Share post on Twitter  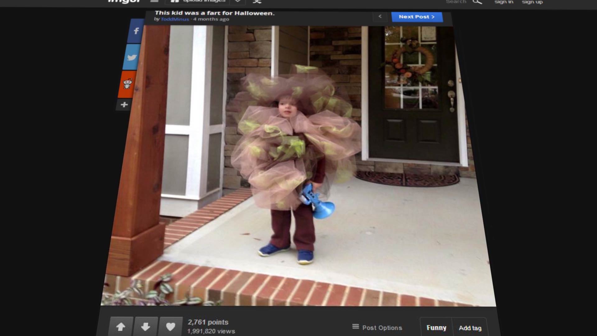pos(132,57)
